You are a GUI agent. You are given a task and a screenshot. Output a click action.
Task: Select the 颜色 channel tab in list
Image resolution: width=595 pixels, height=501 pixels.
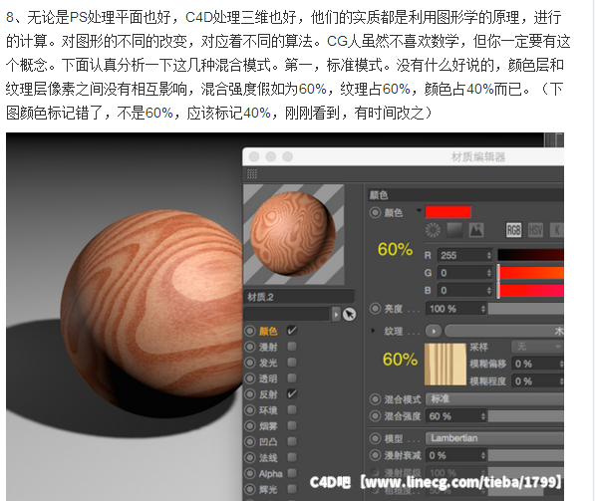coord(268,331)
